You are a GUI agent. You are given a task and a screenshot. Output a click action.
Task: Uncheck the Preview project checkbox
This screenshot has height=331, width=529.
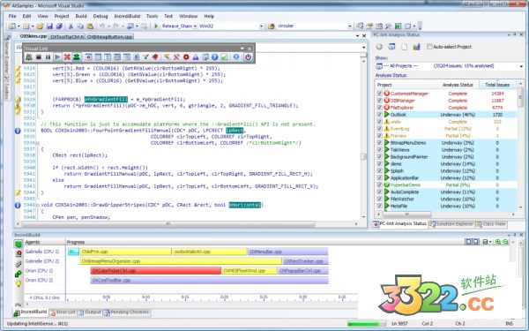coord(379,136)
